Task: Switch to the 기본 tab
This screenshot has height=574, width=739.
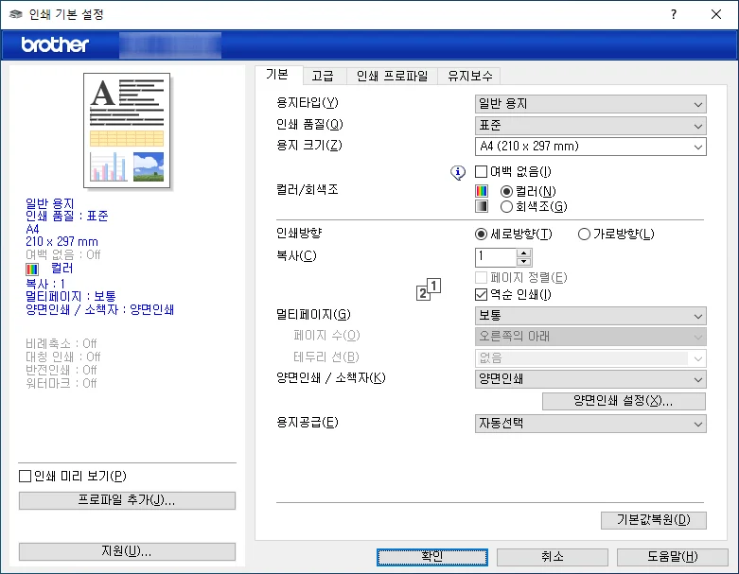Action: pyautogui.click(x=277, y=75)
